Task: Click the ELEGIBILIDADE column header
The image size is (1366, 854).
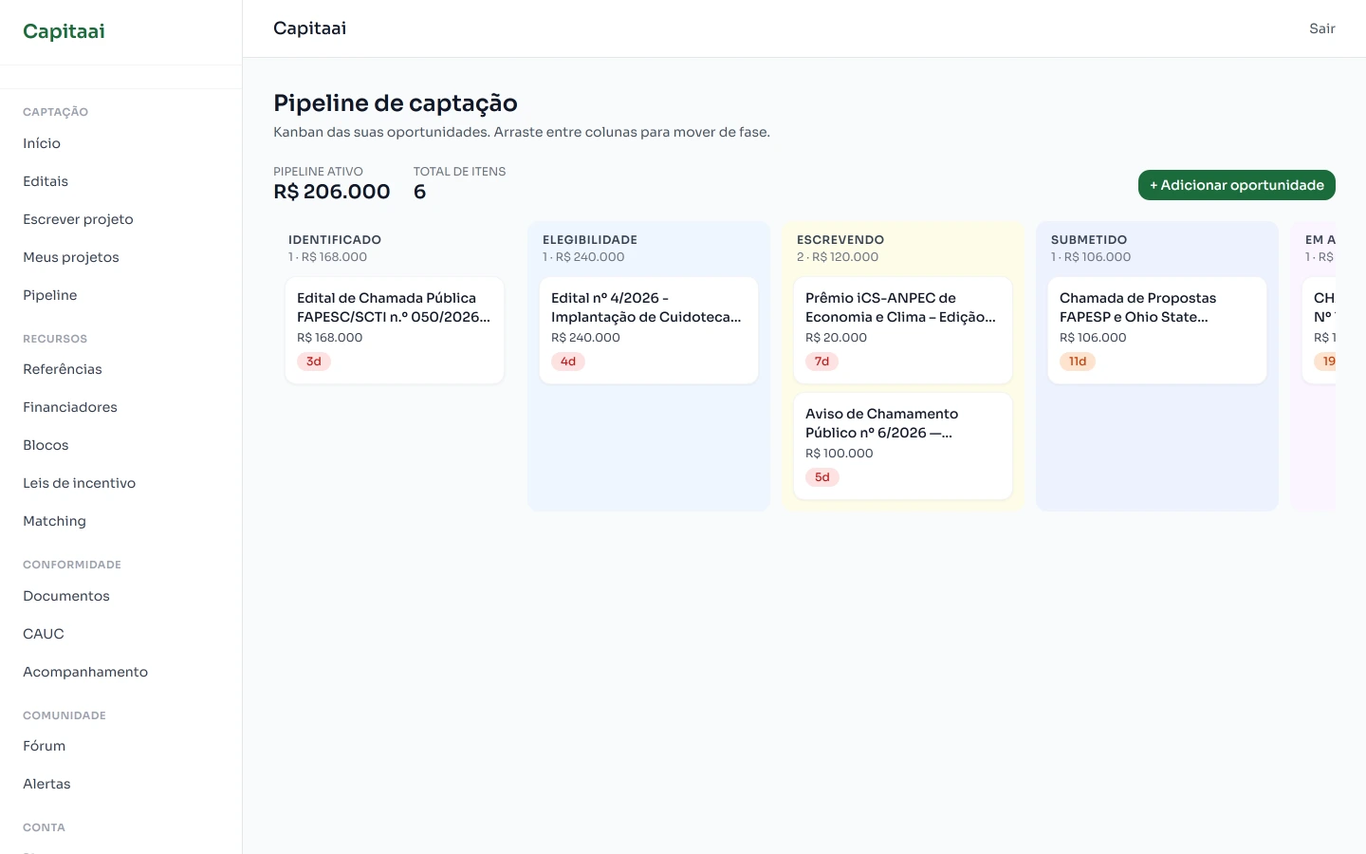Action: (x=590, y=240)
